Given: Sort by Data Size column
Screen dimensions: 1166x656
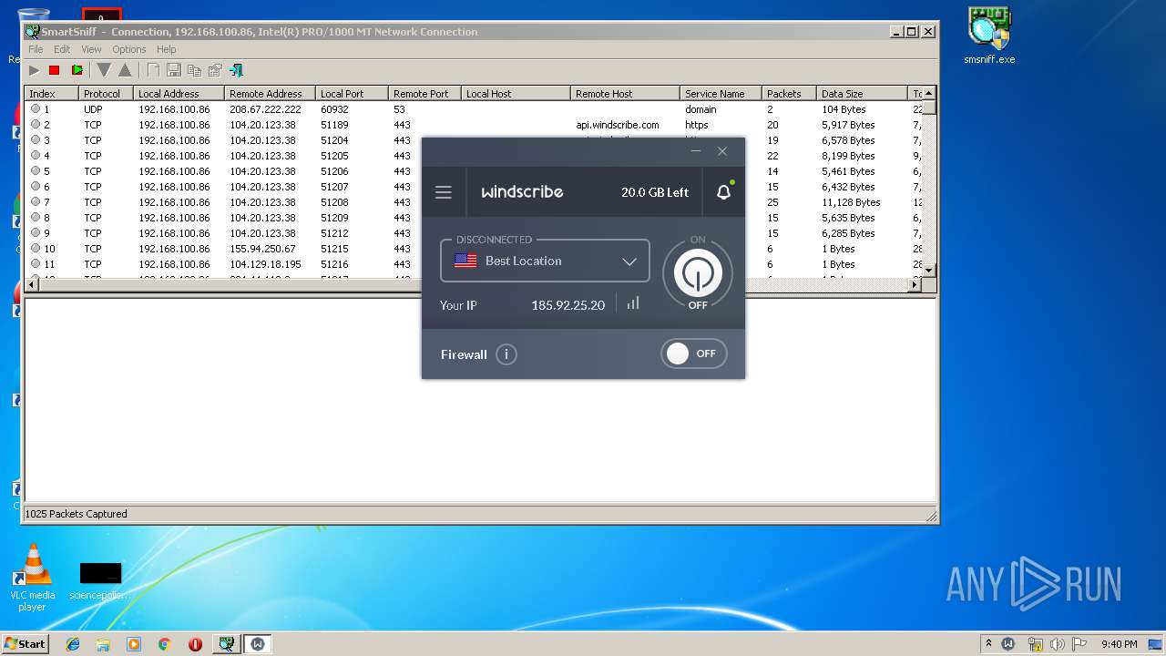Looking at the screenshot, I should pyautogui.click(x=862, y=93).
